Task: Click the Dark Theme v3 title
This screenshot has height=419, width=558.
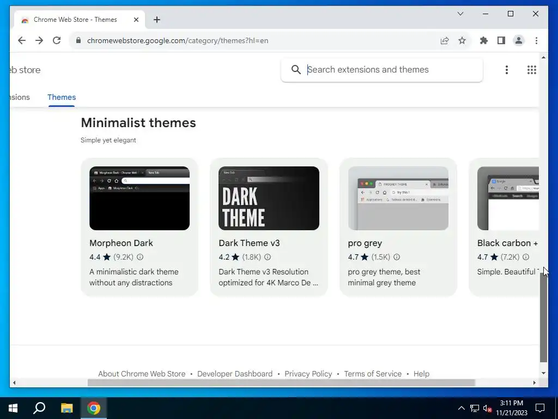Action: coord(249,243)
